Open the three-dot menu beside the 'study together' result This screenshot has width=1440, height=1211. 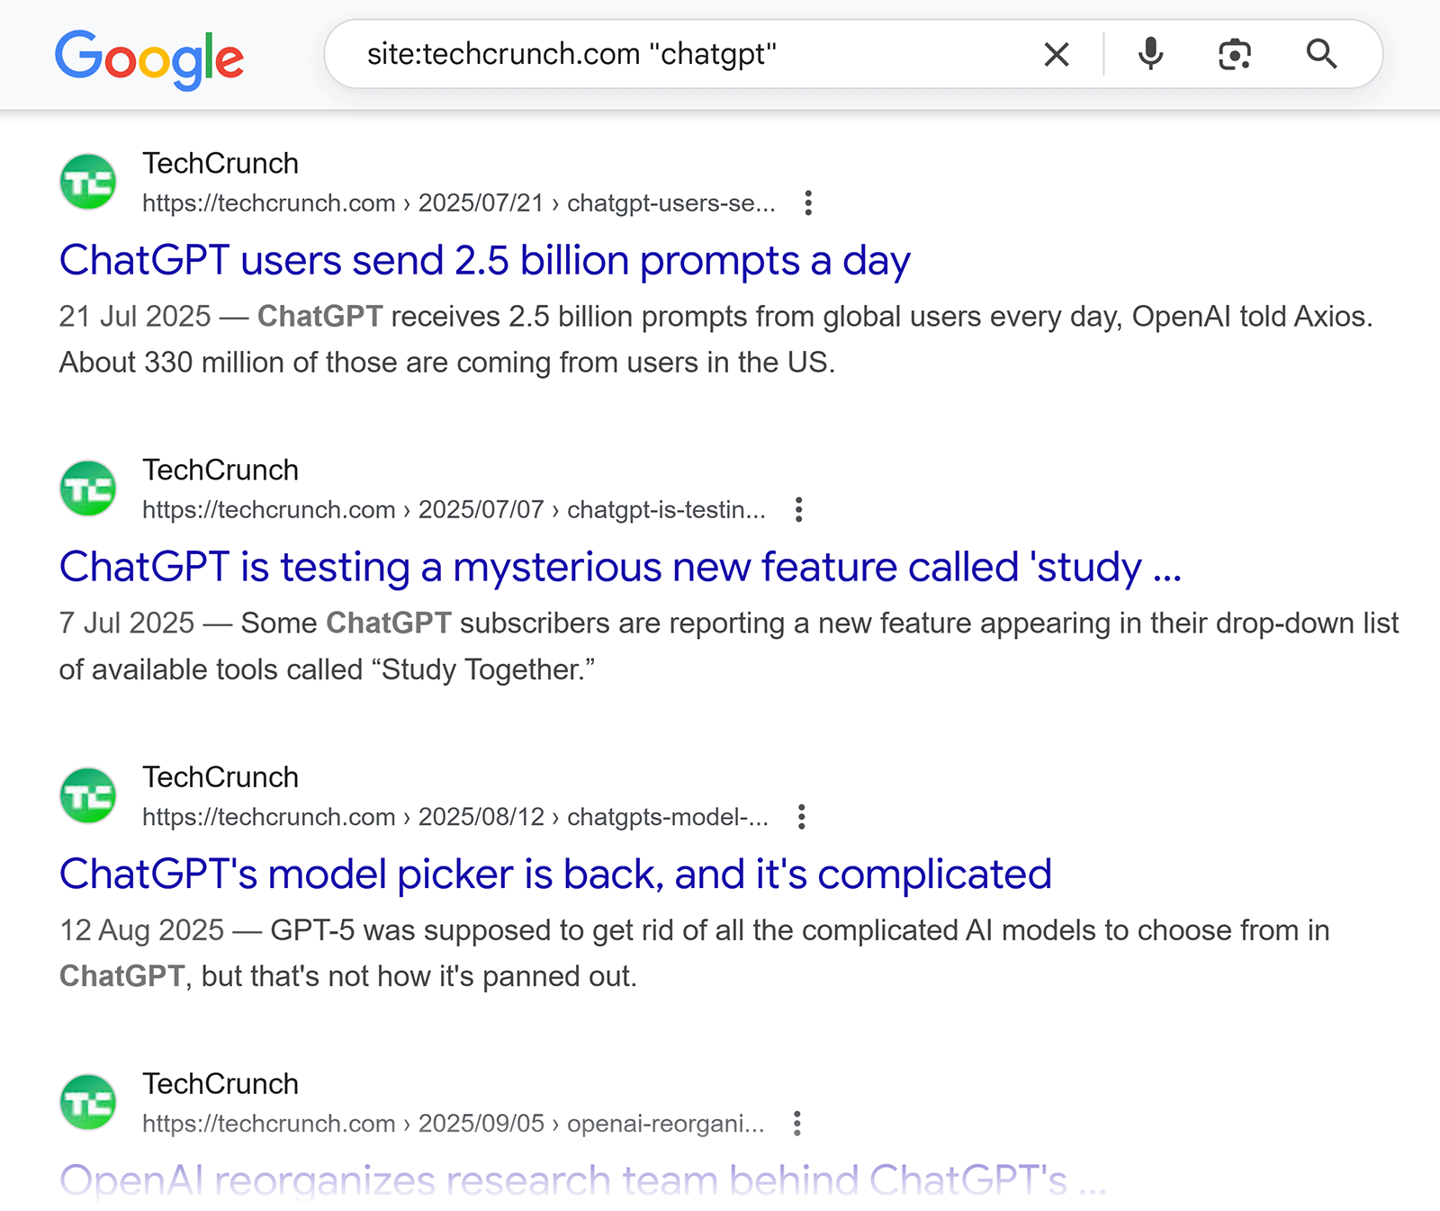pyautogui.click(x=798, y=509)
